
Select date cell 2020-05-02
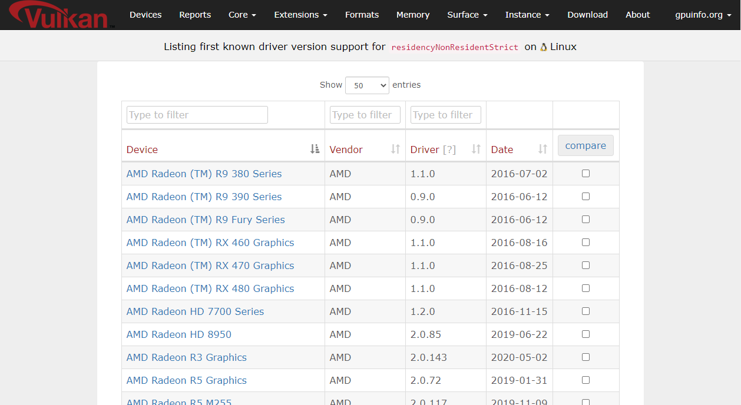click(520, 357)
